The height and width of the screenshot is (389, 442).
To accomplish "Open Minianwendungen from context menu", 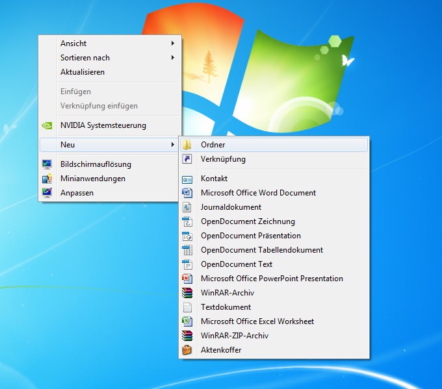I will tap(110, 179).
